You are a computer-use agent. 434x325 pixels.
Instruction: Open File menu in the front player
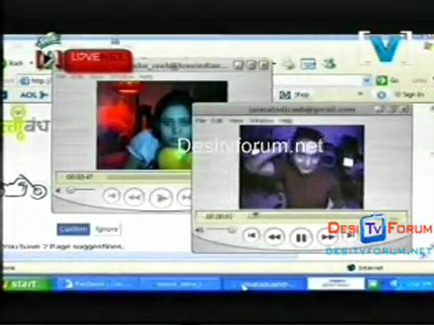pyautogui.click(x=200, y=121)
